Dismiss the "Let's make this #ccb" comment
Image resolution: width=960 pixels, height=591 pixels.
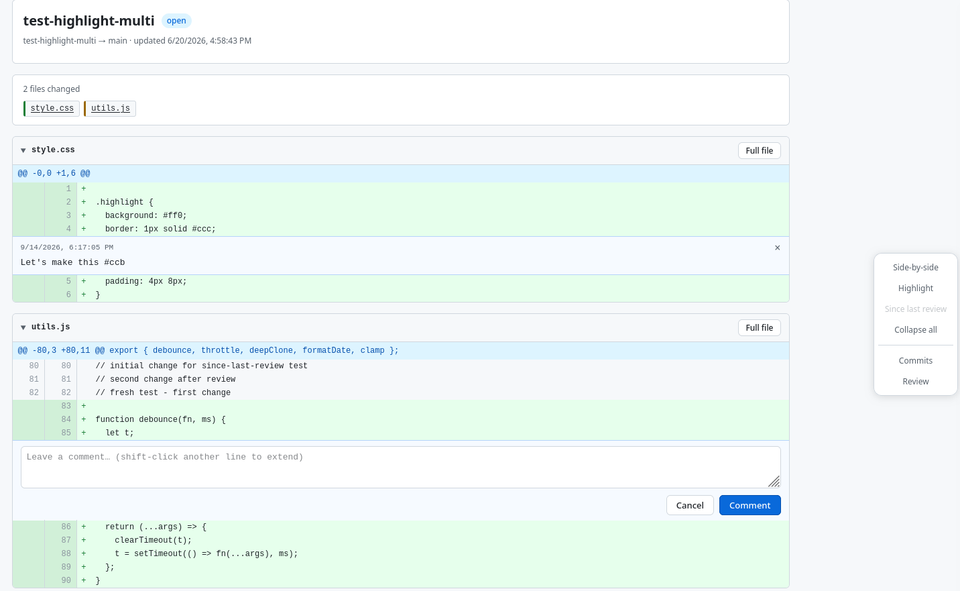778,248
